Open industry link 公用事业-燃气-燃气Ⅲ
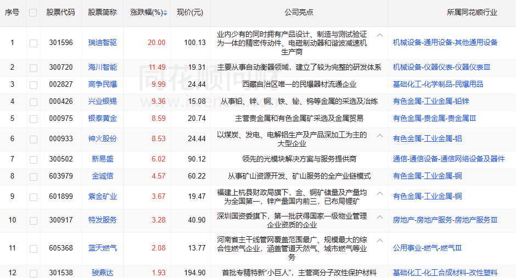 427,248
